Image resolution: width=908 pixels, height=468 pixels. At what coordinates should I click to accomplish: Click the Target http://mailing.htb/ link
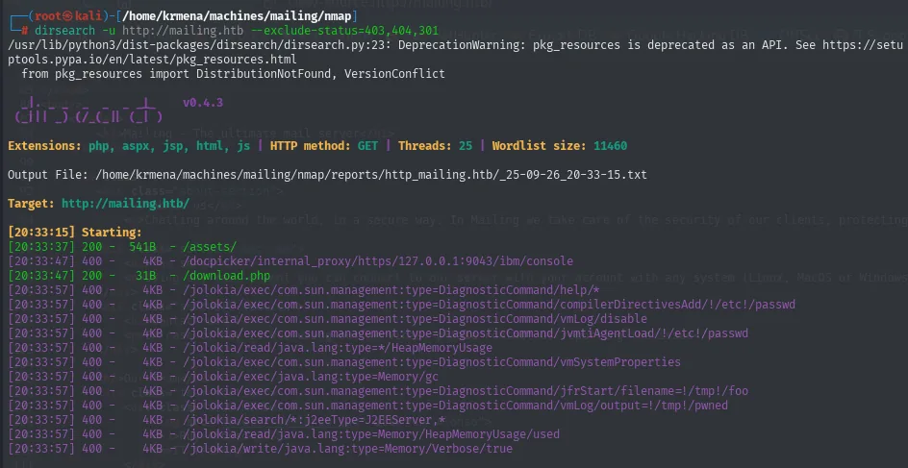(126, 204)
